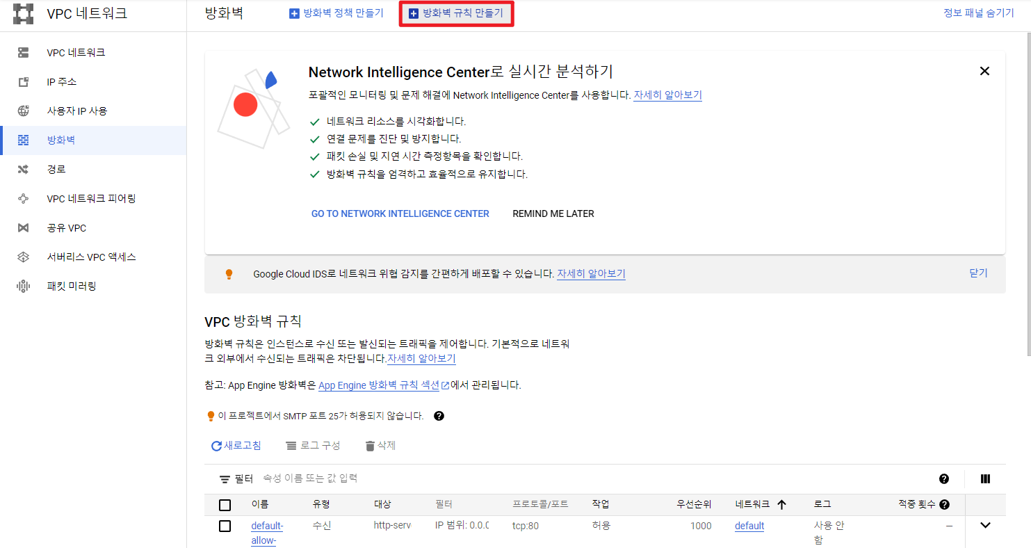
Task: Click the lightbulb icon in Cloud IDS banner
Action: pos(229,274)
